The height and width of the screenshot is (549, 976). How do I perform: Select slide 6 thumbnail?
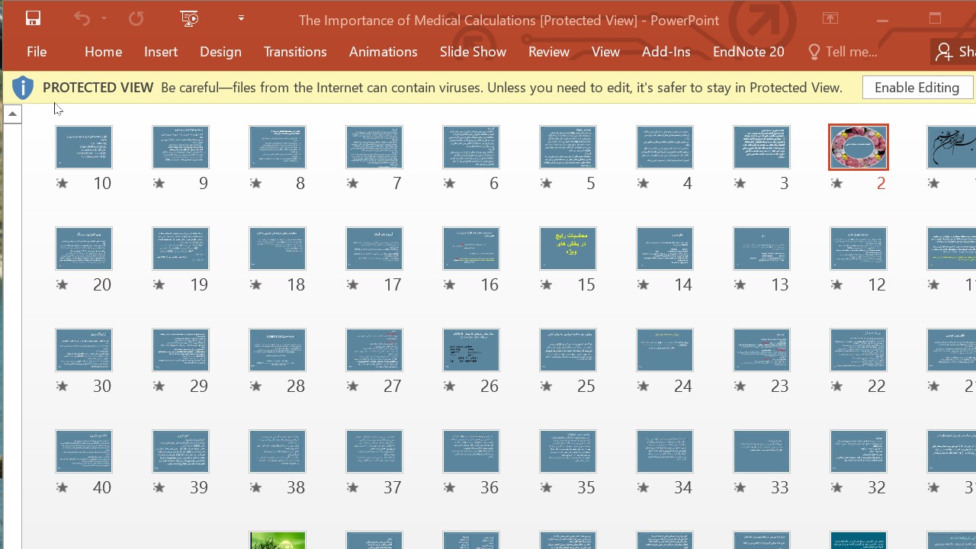point(471,147)
